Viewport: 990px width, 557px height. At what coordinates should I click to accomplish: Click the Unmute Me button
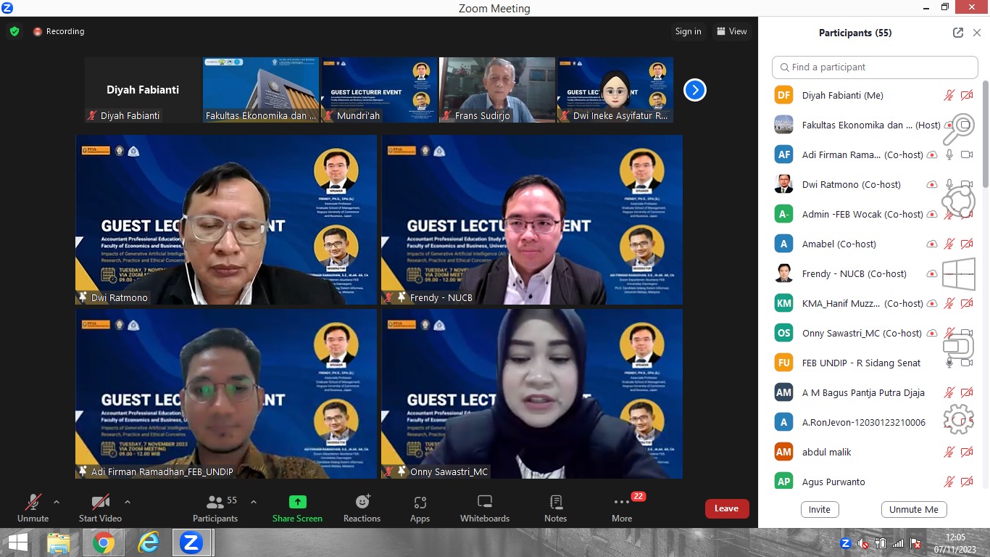point(913,509)
